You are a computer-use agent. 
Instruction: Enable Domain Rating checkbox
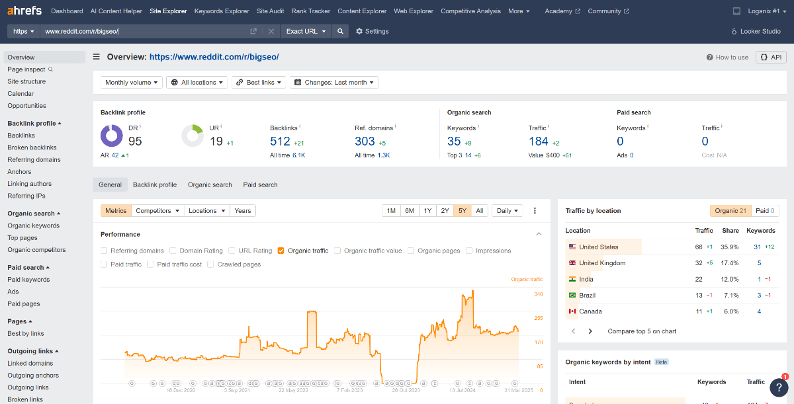173,251
